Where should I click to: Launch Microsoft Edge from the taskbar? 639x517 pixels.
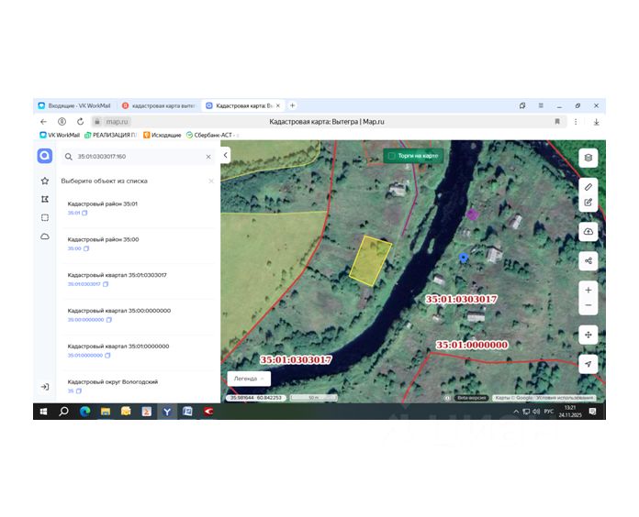click(84, 412)
